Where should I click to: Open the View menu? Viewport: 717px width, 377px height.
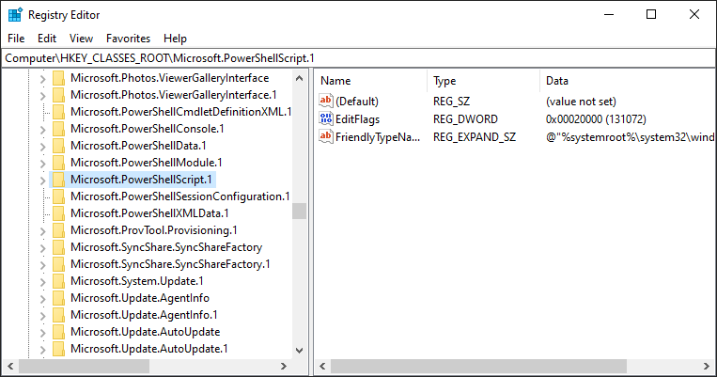pos(81,39)
